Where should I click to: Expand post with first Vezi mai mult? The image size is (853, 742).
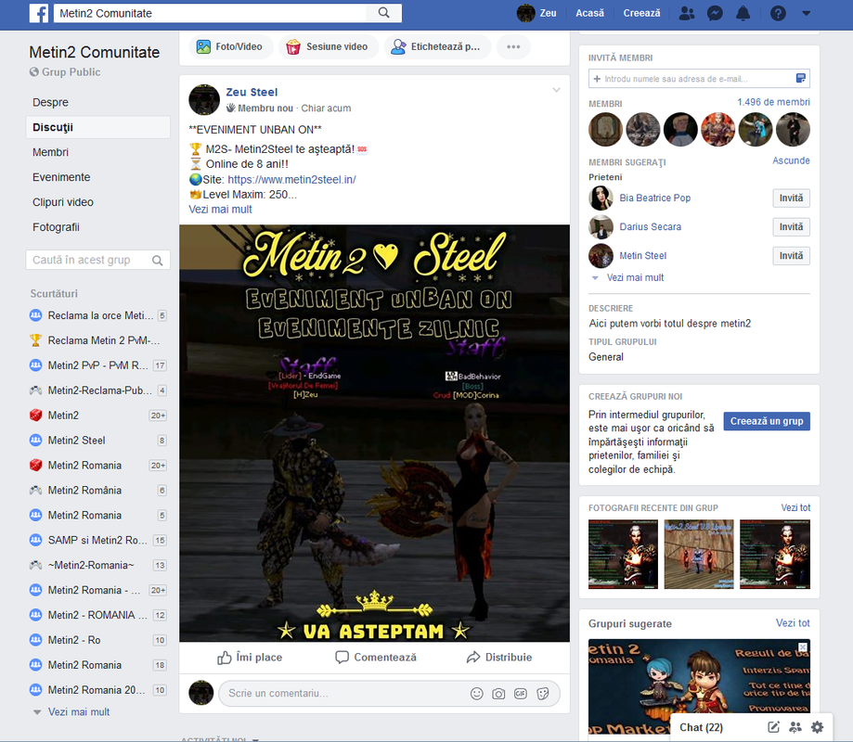point(220,210)
